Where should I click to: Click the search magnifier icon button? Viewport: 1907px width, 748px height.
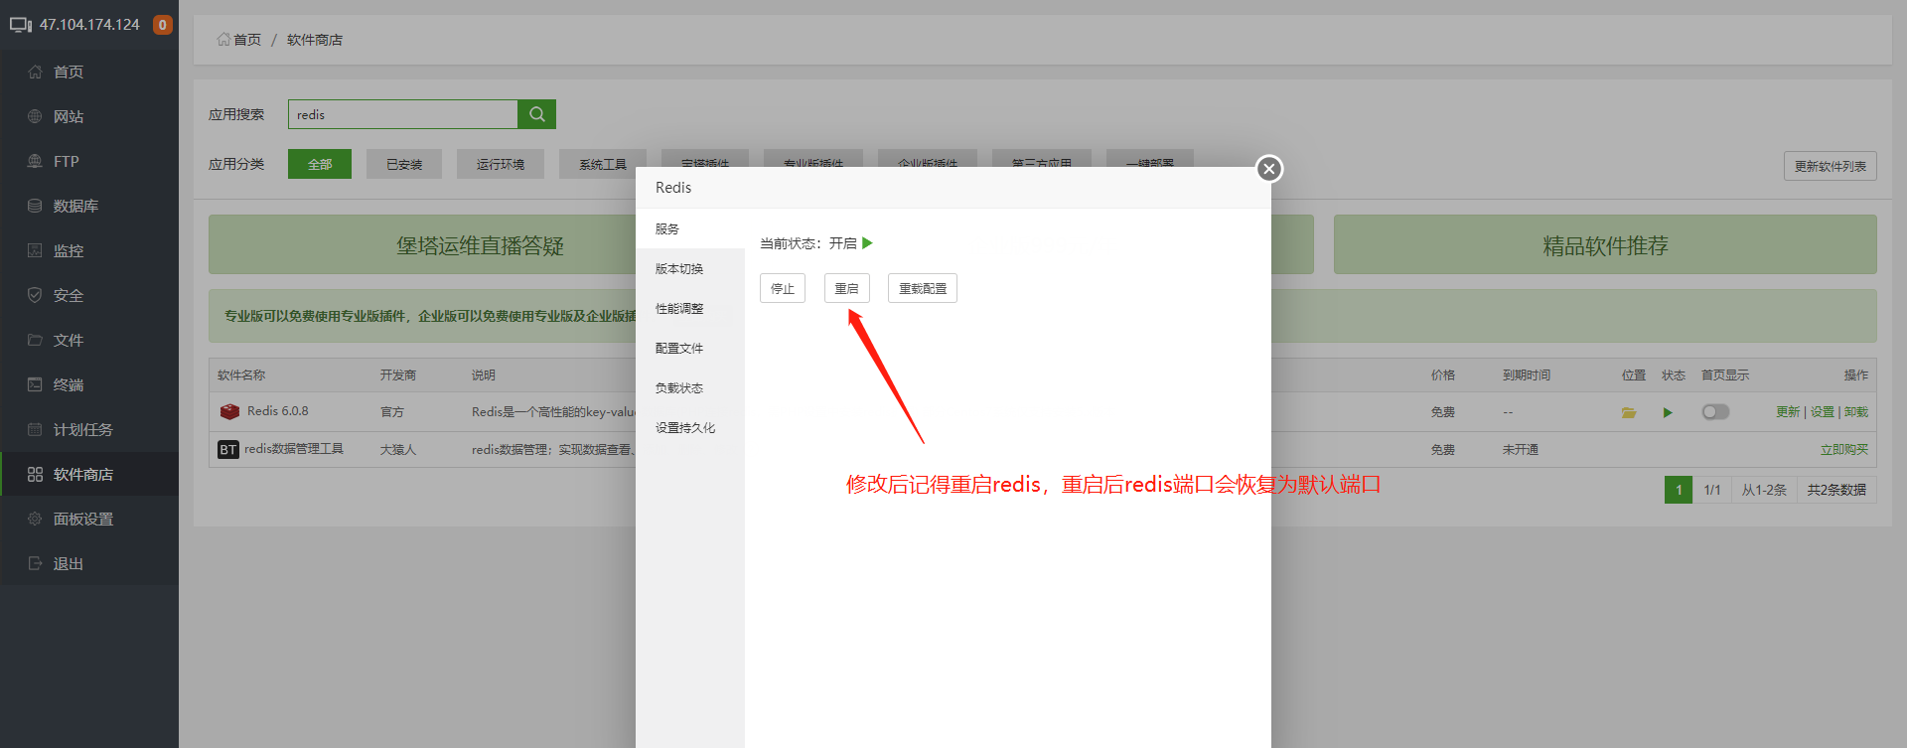(536, 114)
